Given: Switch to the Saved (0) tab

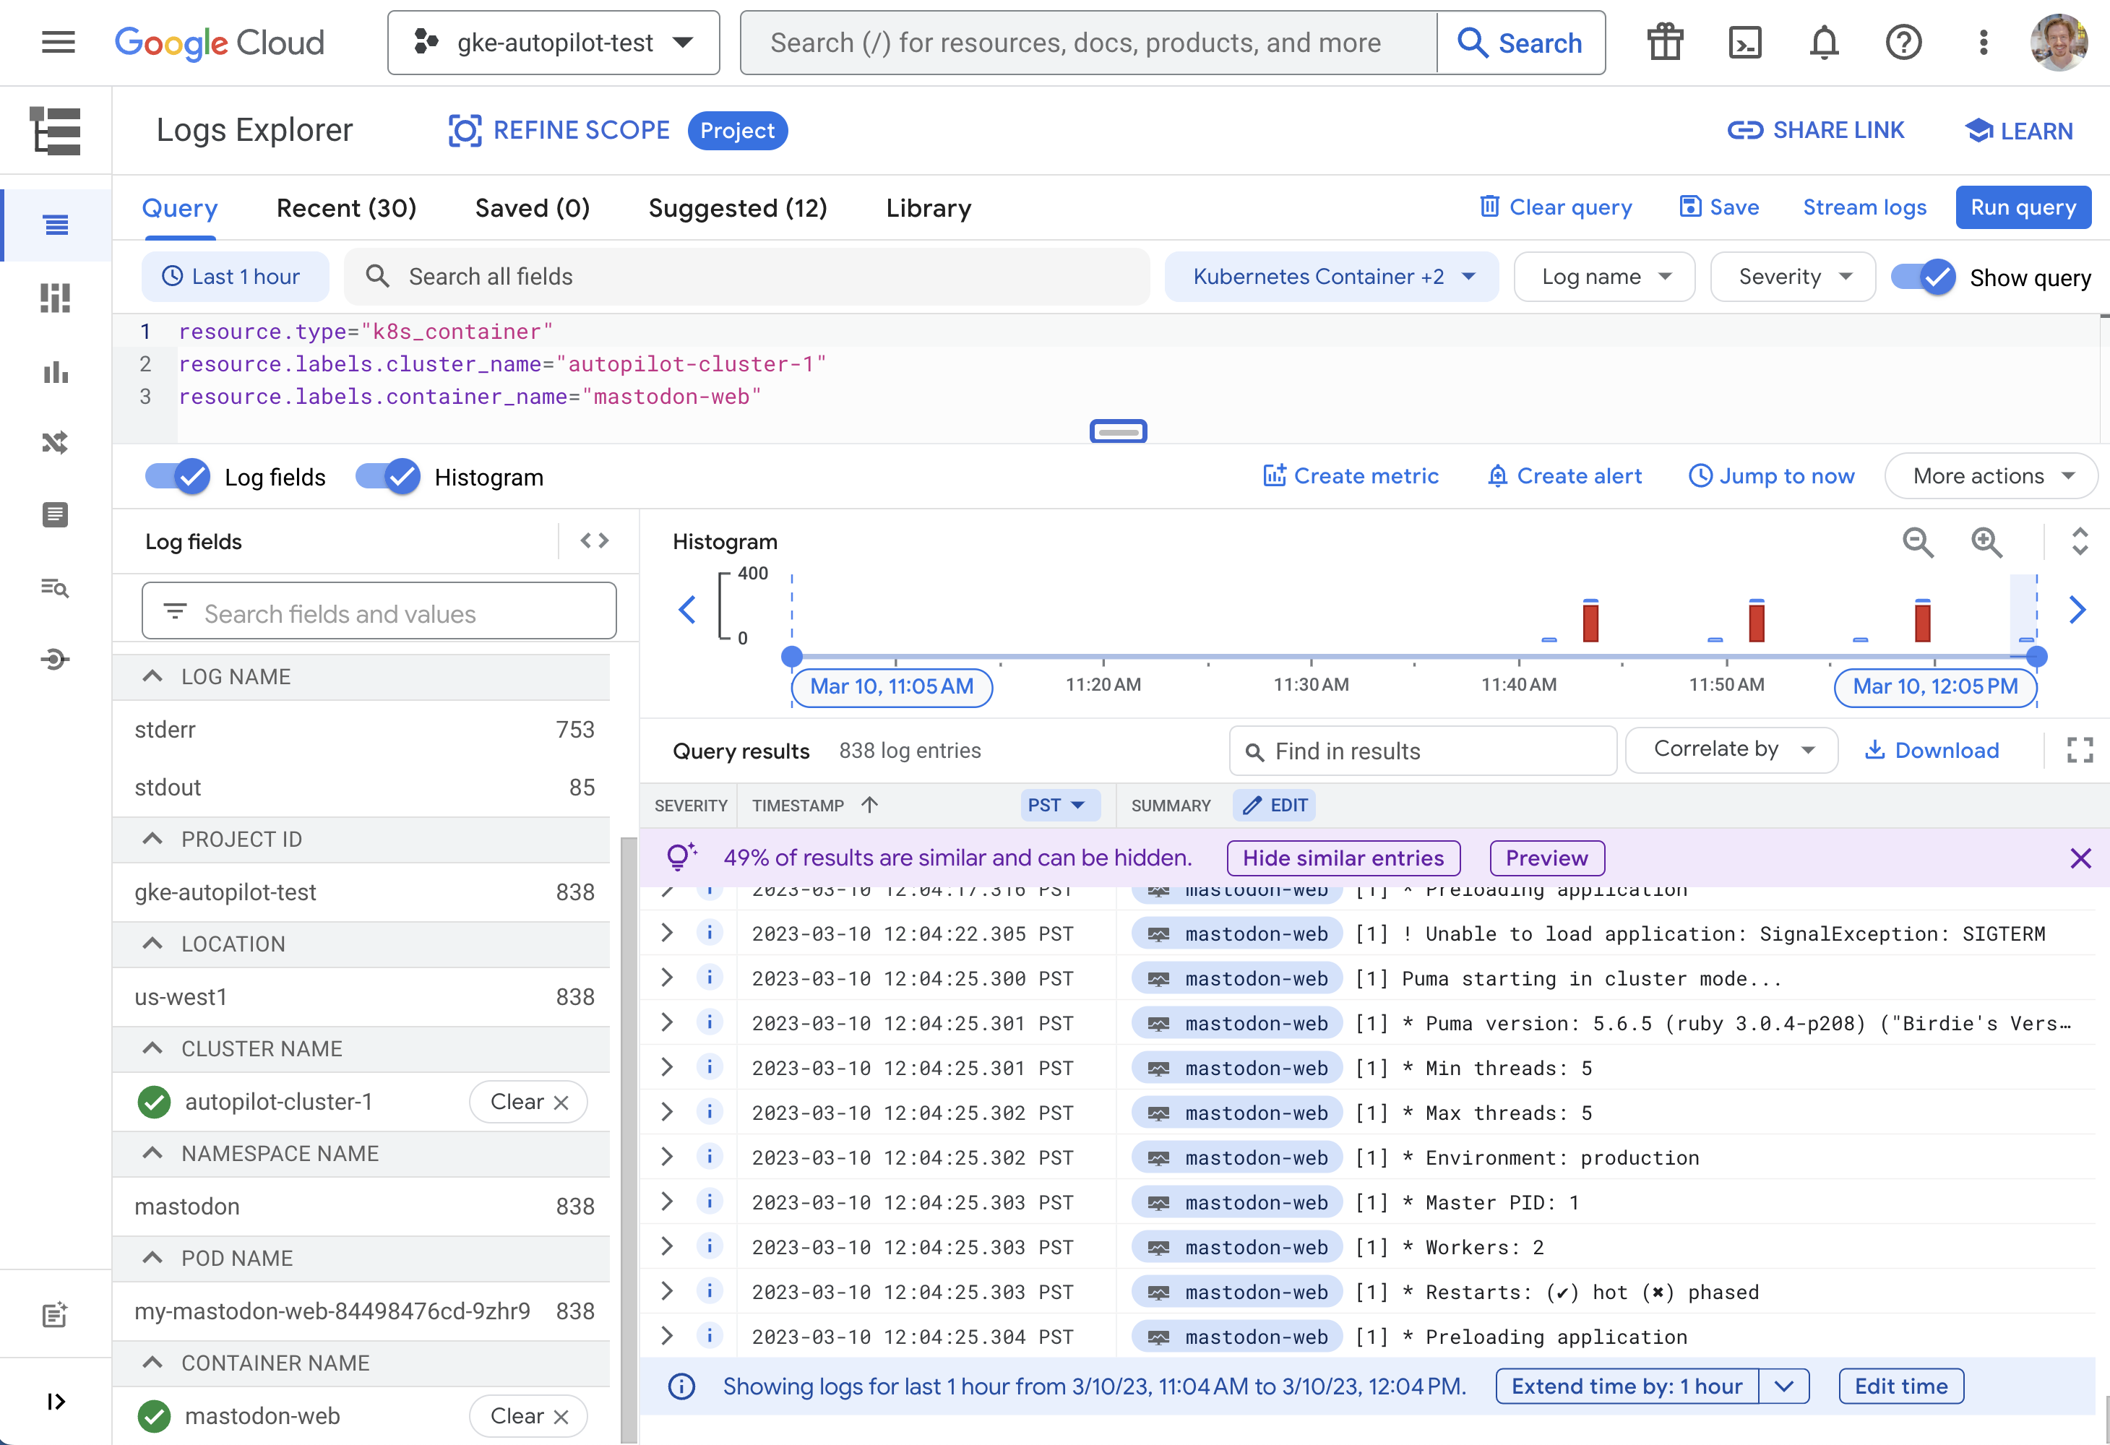Looking at the screenshot, I should coord(532,208).
